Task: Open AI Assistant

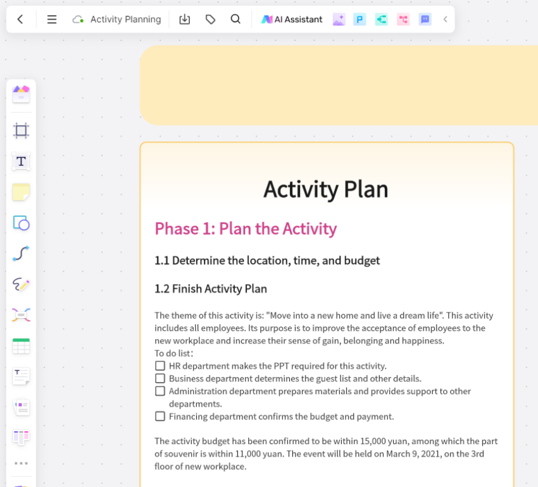Action: pyautogui.click(x=292, y=19)
